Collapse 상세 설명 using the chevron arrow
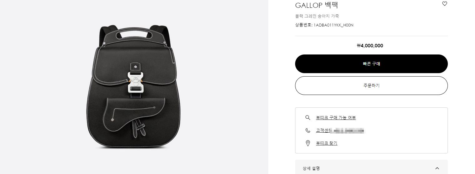This screenshot has height=174, width=475. tap(437, 168)
